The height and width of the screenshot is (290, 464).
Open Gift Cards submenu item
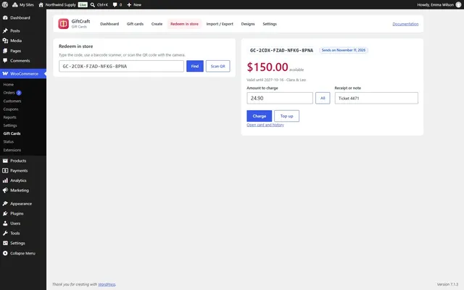point(12,133)
